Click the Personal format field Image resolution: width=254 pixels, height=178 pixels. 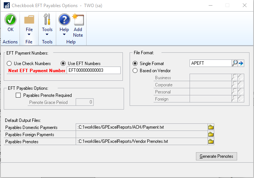pos(211,92)
